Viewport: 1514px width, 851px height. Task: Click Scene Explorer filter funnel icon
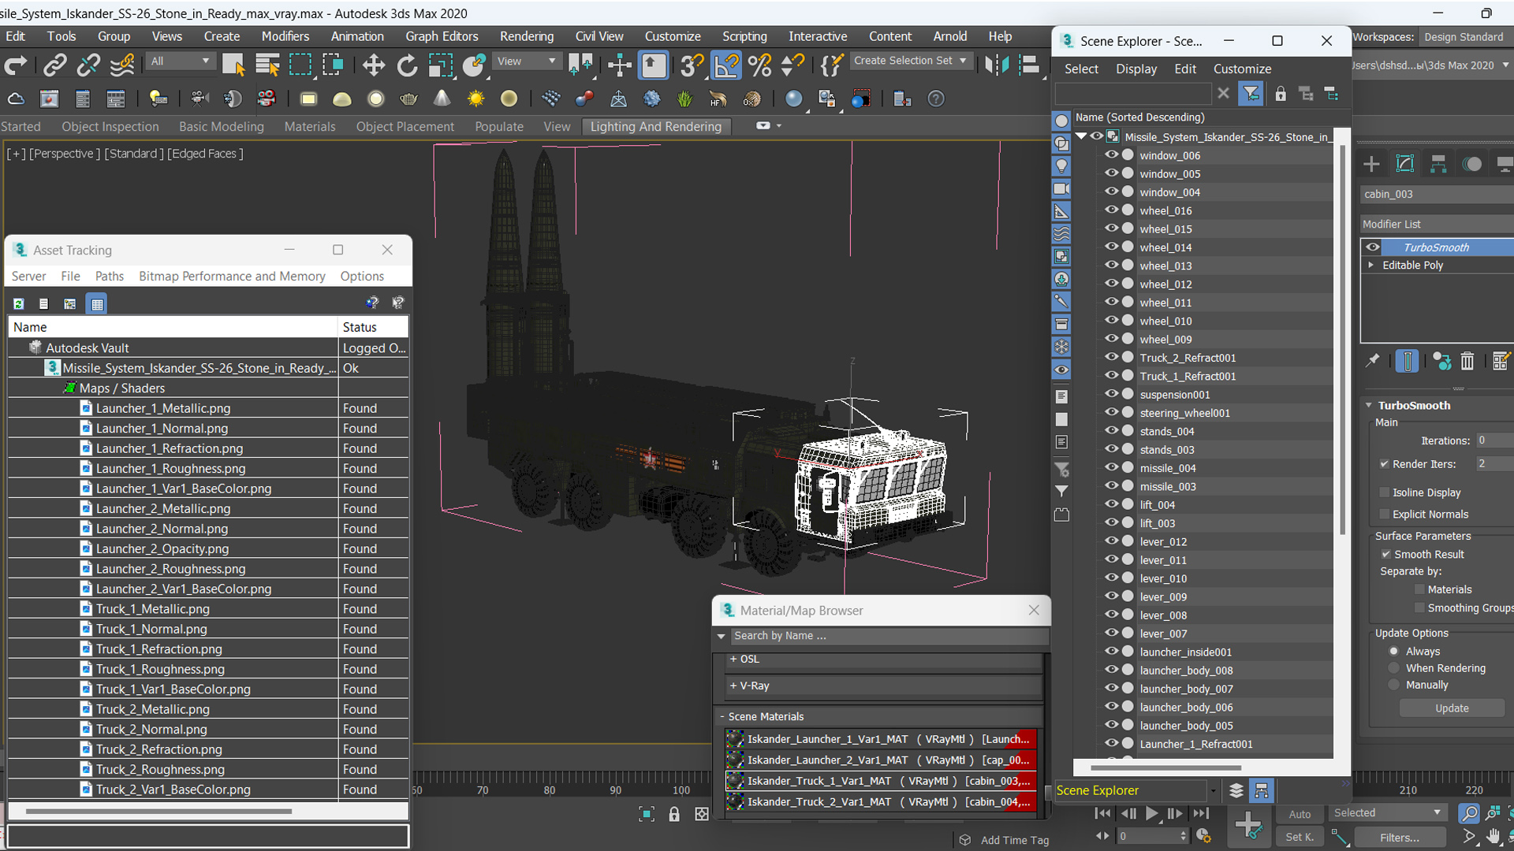1251,94
